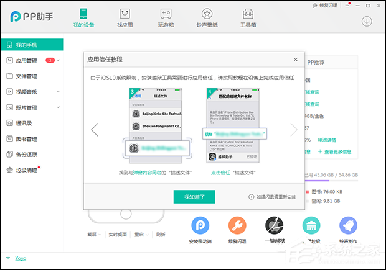Viewport: 386px width, 270px height.
Task: Click the Yoyo device name link
Action: pyautogui.click(x=21, y=258)
